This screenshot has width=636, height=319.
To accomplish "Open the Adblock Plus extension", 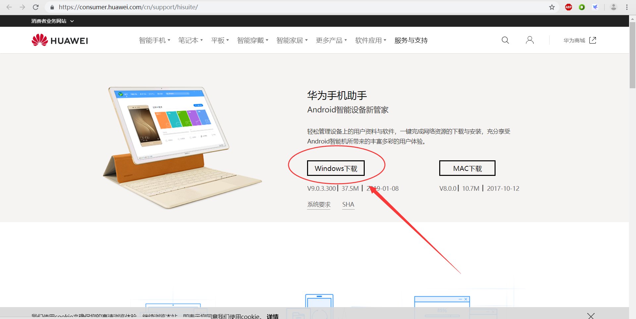I will [x=568, y=7].
